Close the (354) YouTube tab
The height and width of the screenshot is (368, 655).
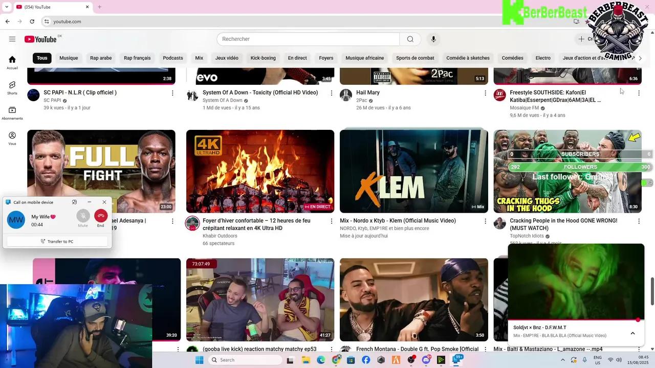87,7
